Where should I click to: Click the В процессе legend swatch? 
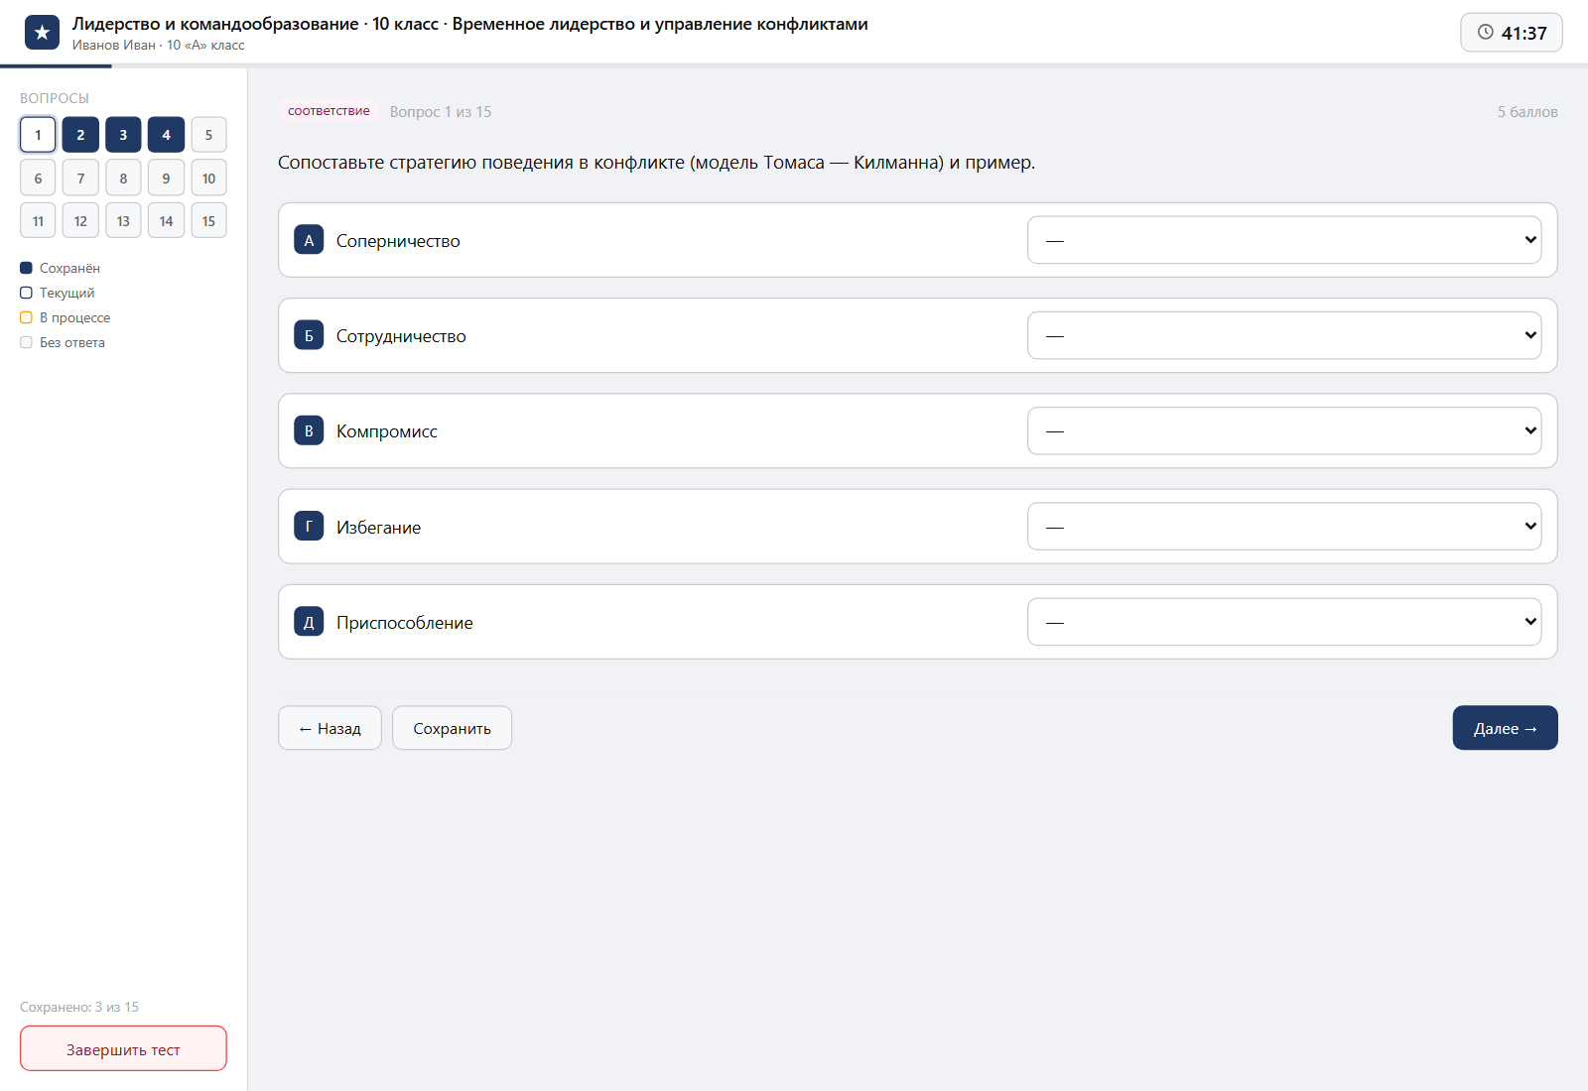(26, 317)
